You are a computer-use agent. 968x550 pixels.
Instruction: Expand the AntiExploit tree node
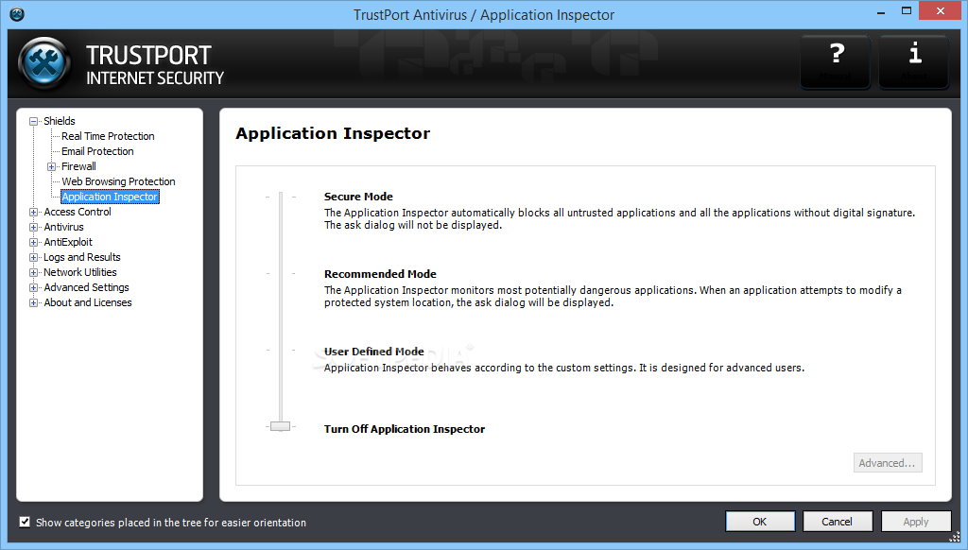34,243
